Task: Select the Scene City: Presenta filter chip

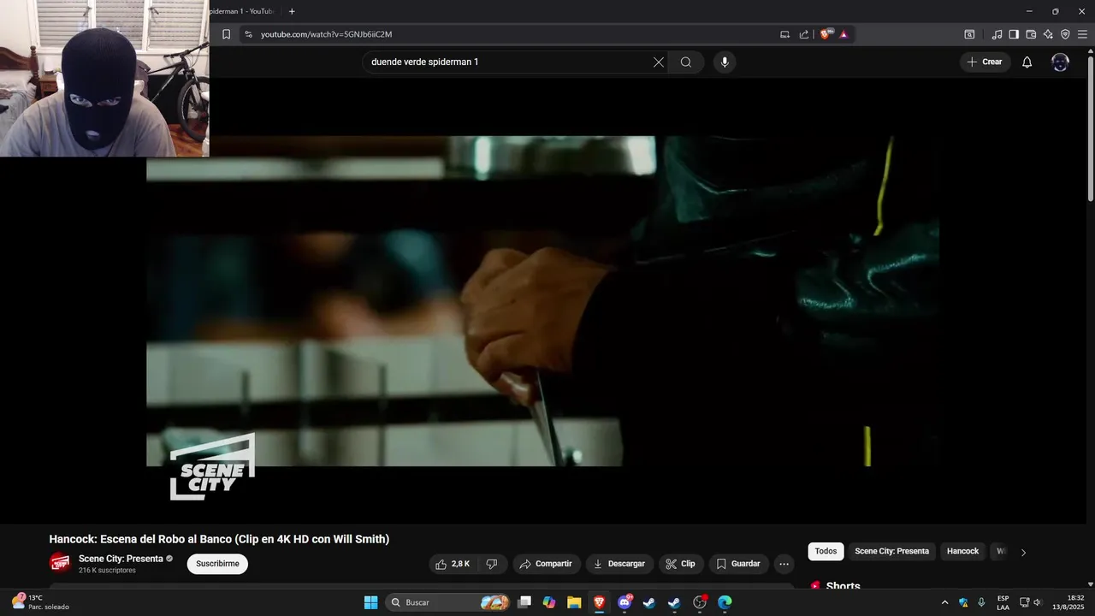Action: click(891, 551)
